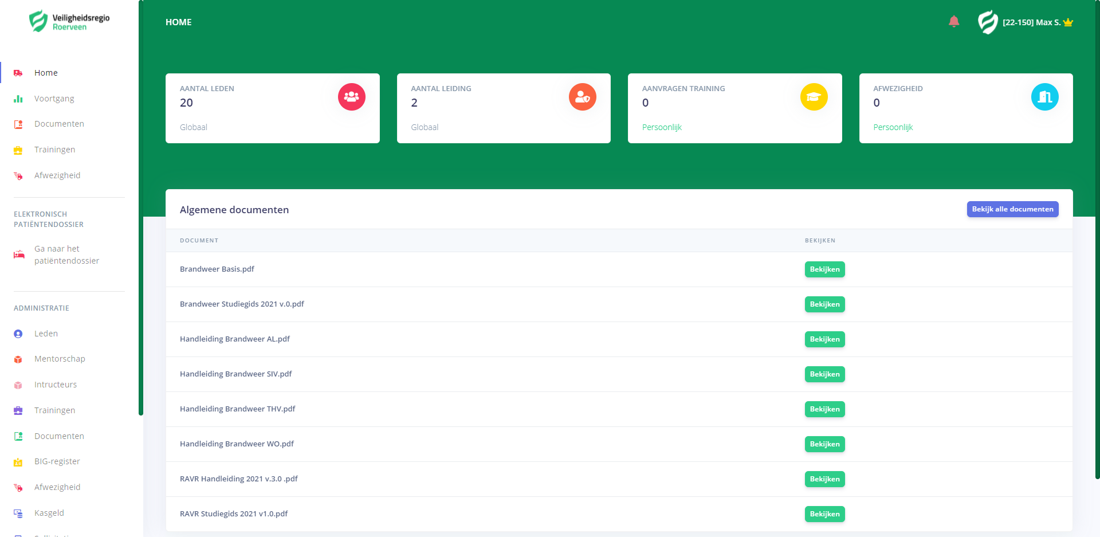Click the Afwezigheid door icon

pos(1044,97)
